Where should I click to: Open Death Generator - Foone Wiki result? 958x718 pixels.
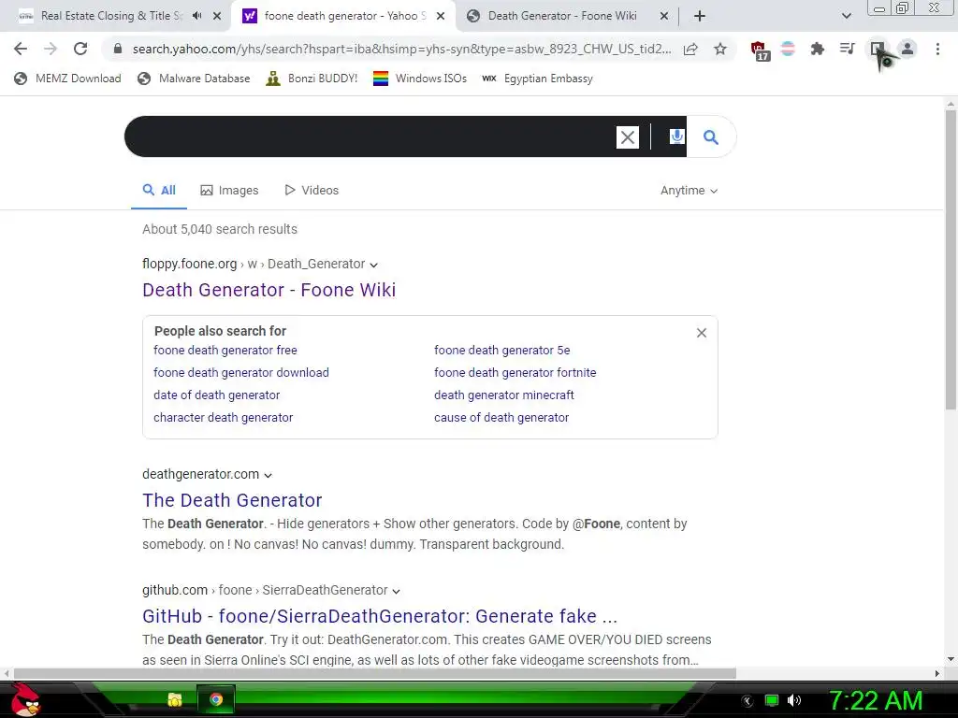click(x=269, y=290)
